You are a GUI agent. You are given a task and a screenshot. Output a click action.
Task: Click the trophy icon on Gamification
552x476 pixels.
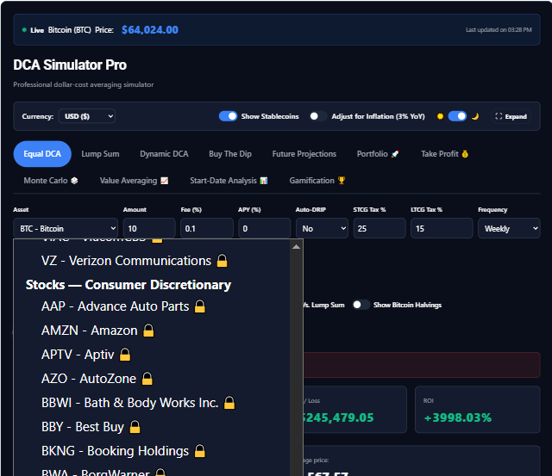point(342,181)
